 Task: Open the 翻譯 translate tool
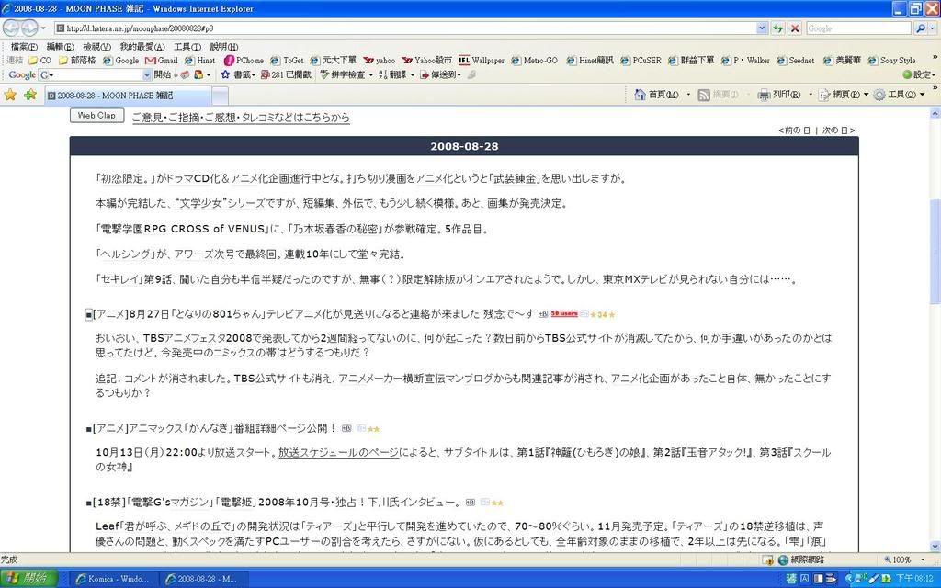pos(393,74)
